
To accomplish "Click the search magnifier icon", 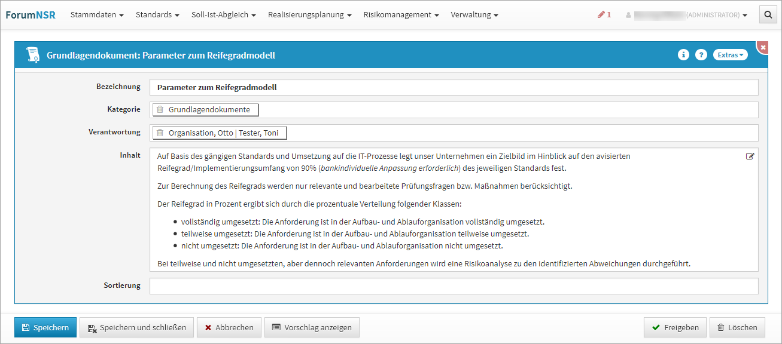I will coord(768,15).
